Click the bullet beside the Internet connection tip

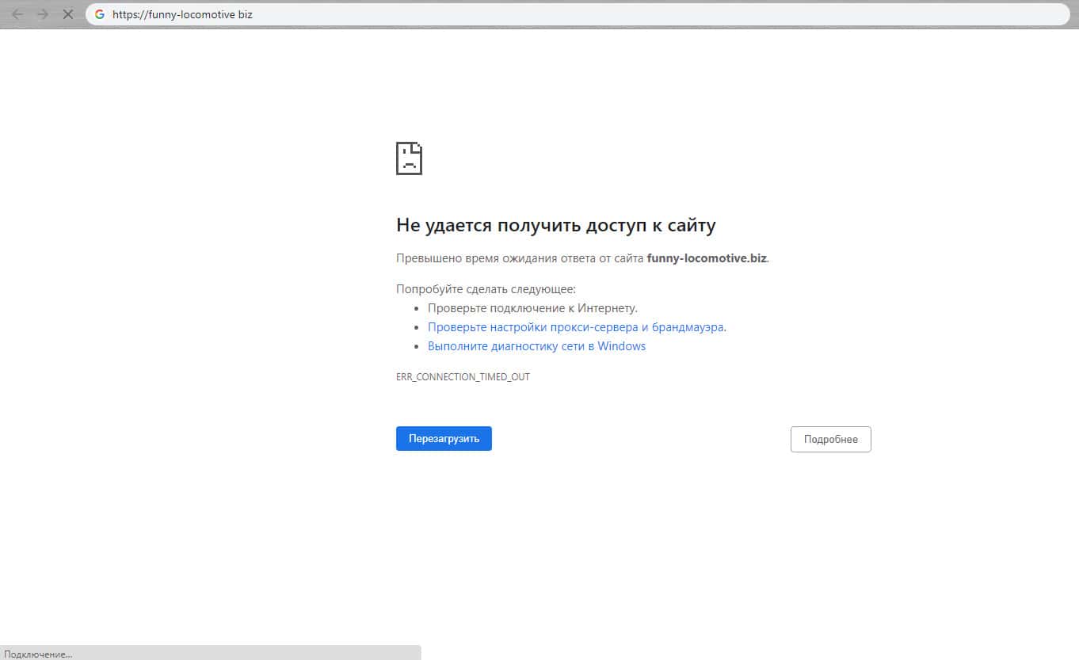[x=417, y=308]
